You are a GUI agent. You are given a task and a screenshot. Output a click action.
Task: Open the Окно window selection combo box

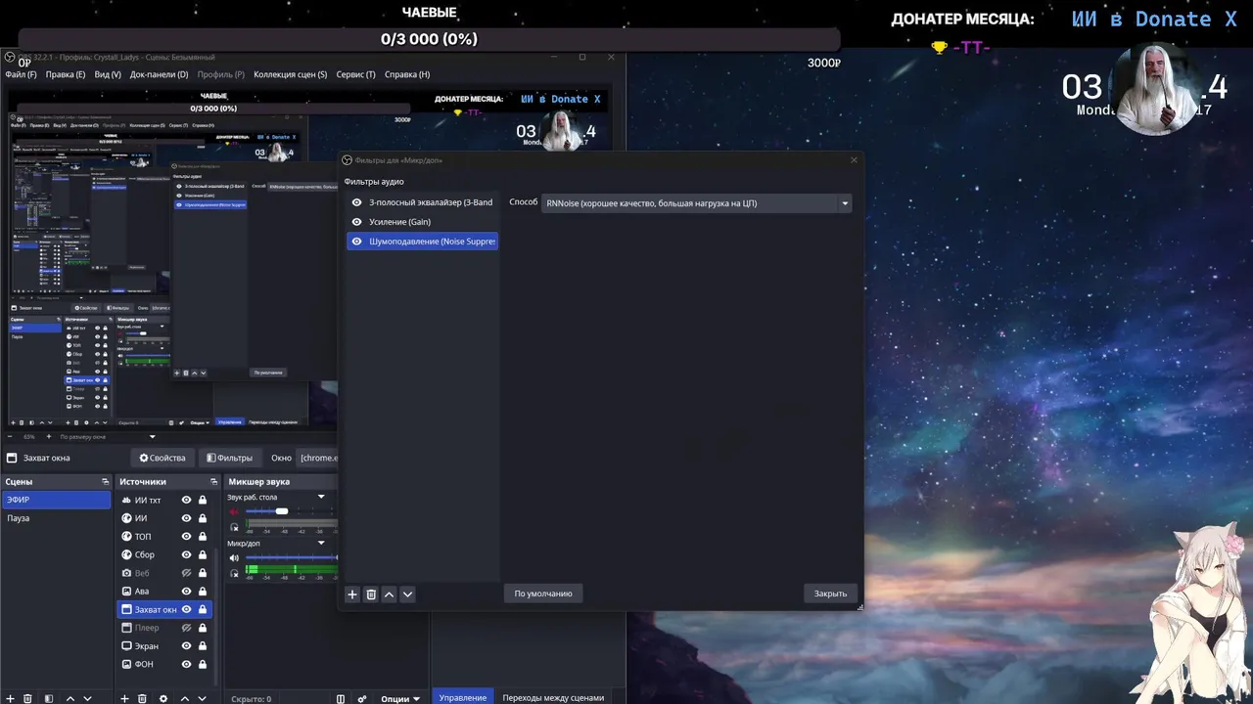click(x=318, y=458)
